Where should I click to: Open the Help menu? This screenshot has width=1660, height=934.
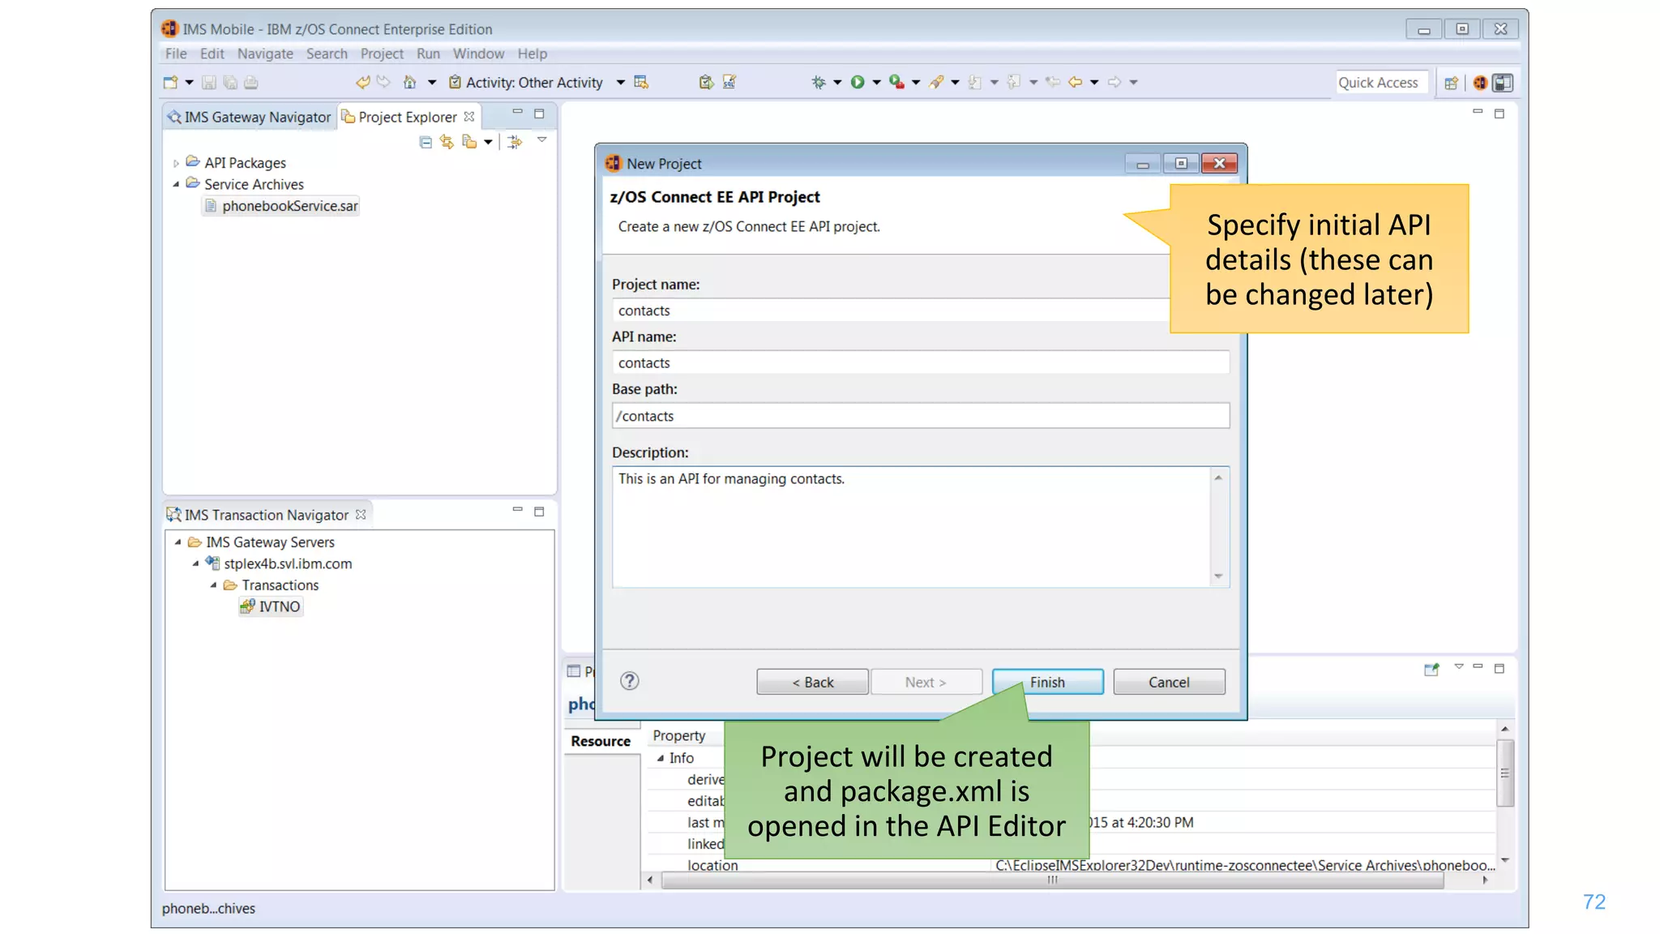[x=533, y=54]
